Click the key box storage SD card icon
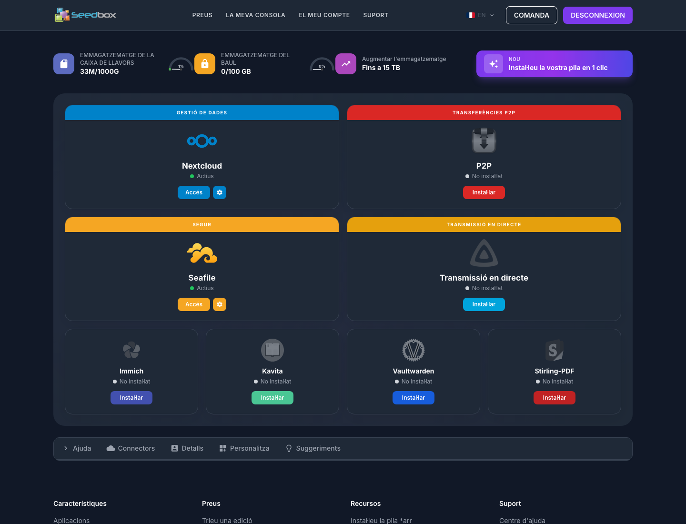This screenshot has height=524, width=686. pyautogui.click(x=64, y=64)
